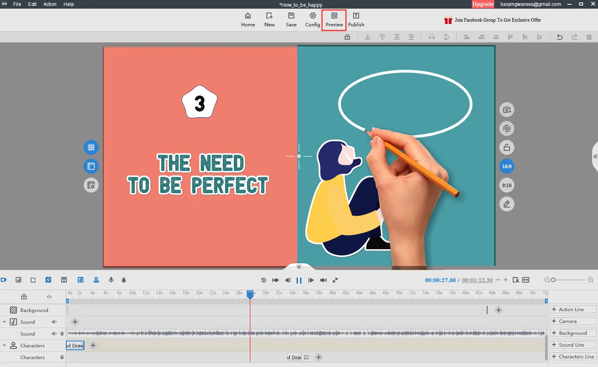Click the Upgrade button
Image resolution: width=598 pixels, height=367 pixels.
[483, 4]
